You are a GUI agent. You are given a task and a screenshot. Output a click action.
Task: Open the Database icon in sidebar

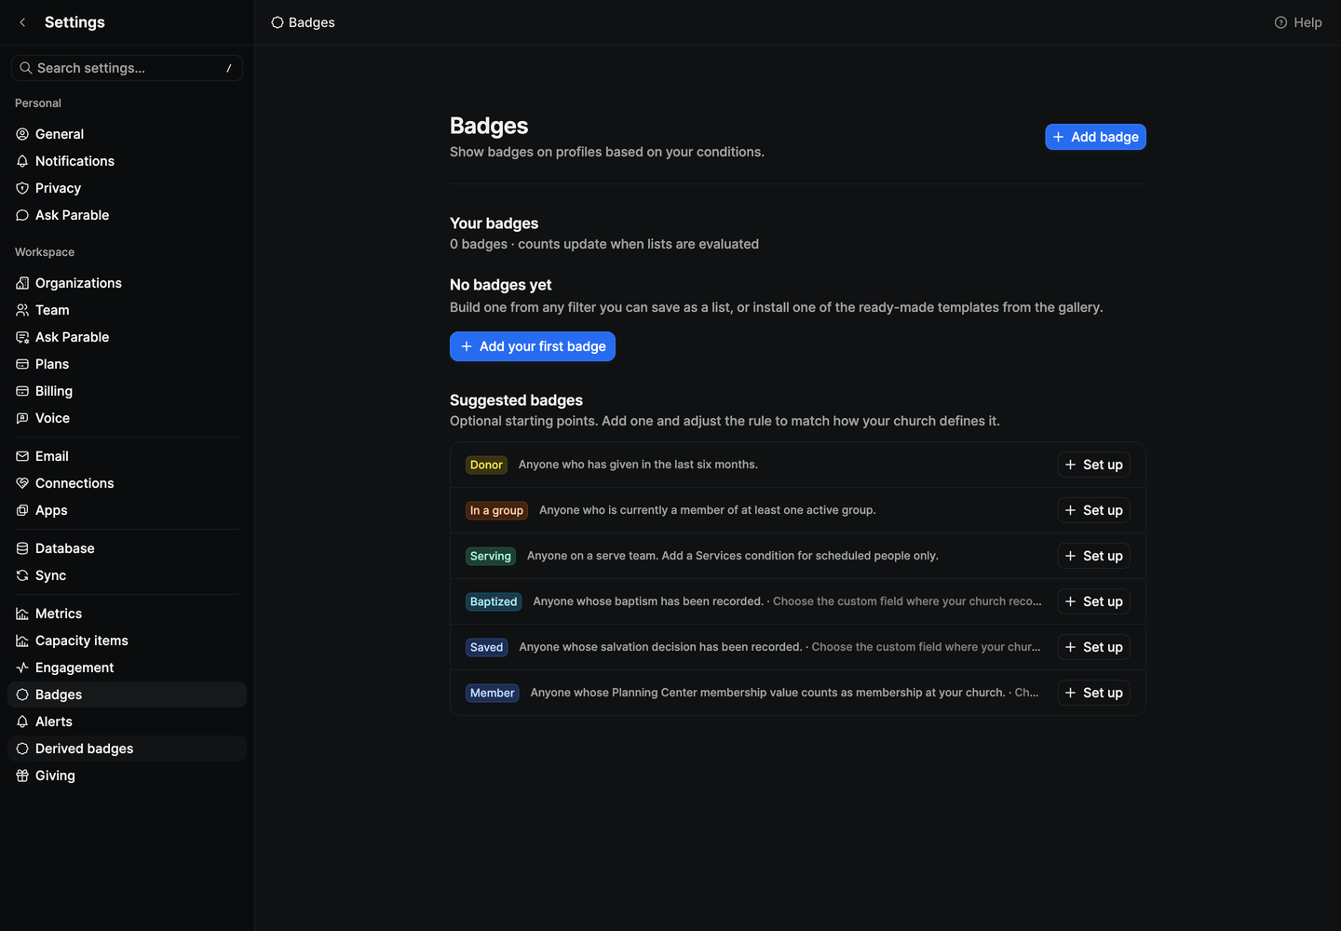click(22, 548)
